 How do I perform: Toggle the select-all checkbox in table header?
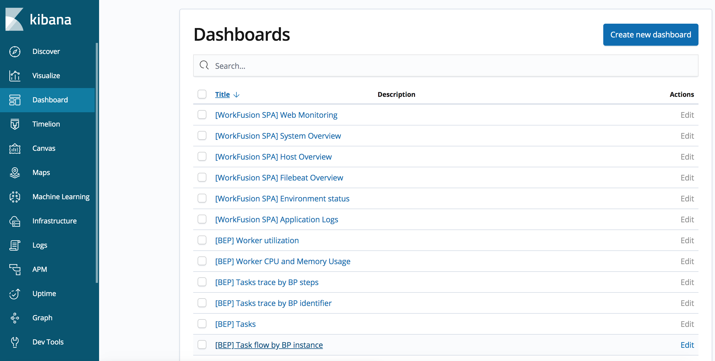point(202,94)
